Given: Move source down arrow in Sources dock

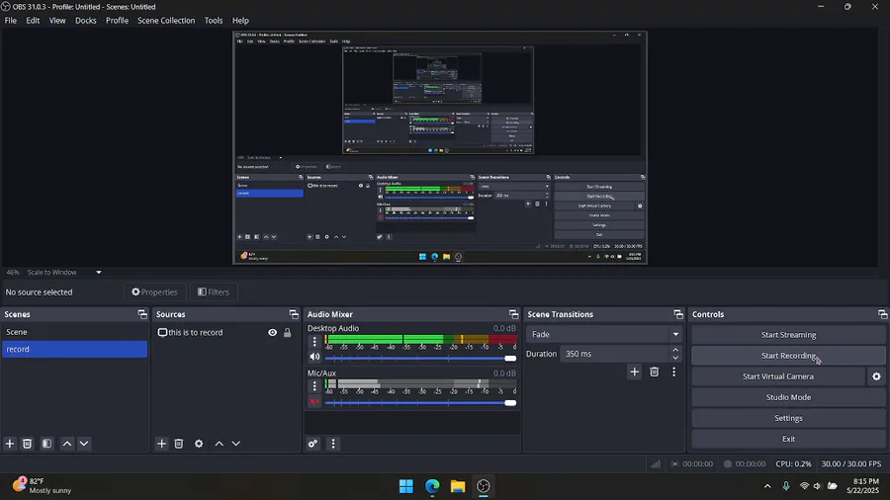Looking at the screenshot, I should point(236,444).
